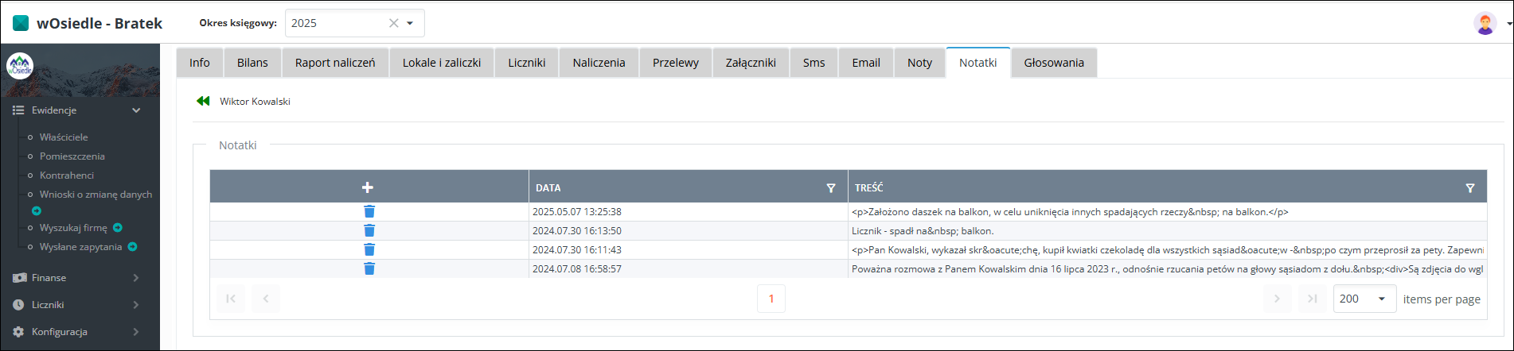Select page 1 in the pager

(x=771, y=299)
